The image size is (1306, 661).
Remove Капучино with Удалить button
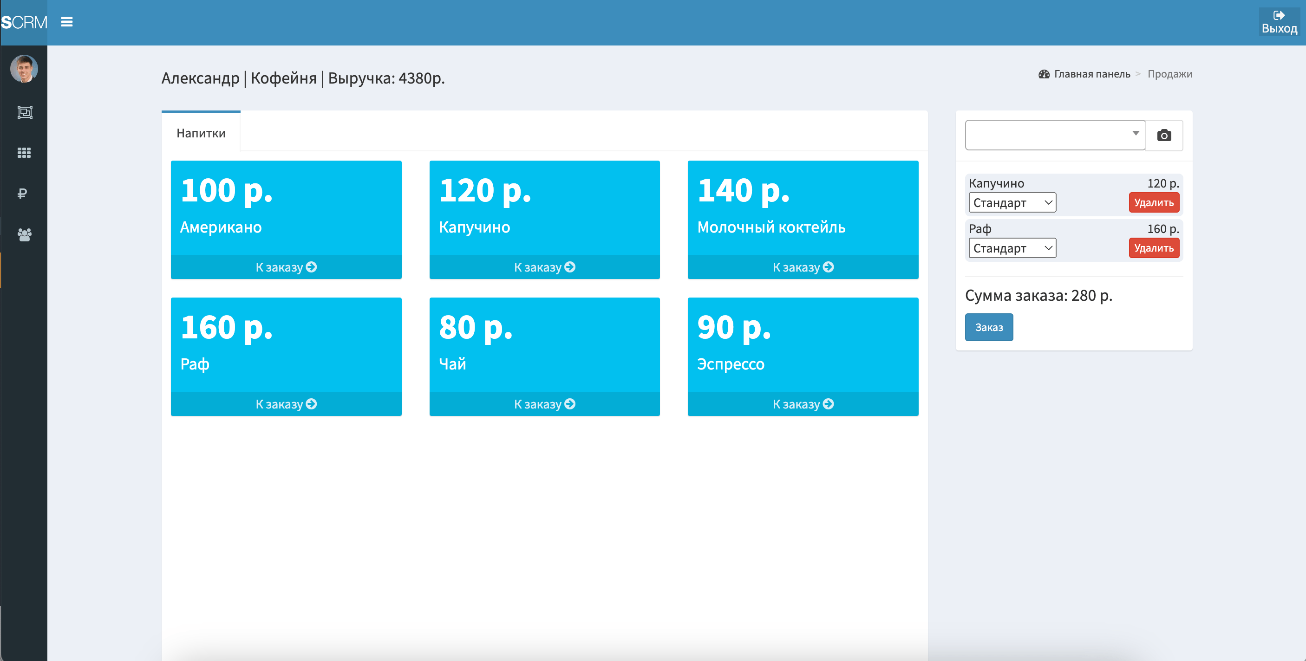point(1153,203)
